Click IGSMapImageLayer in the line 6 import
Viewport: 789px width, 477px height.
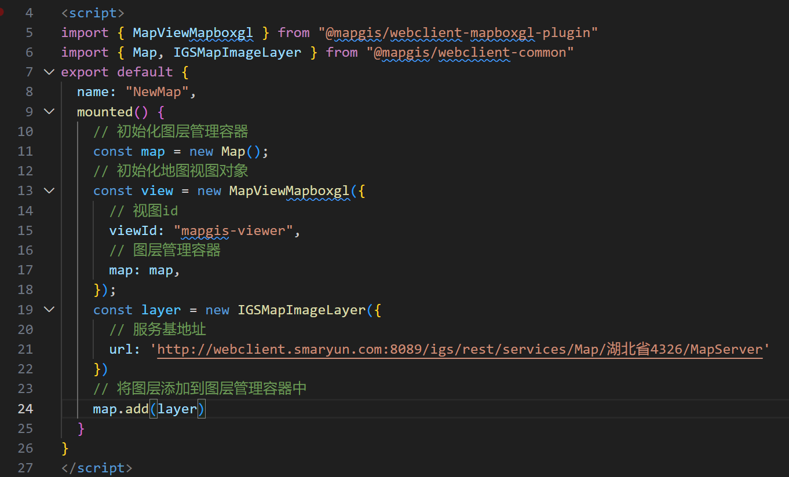point(238,52)
